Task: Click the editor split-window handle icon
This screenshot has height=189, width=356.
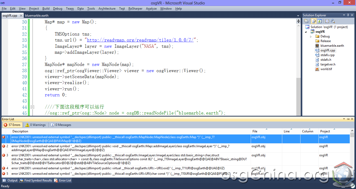Action: click(299, 21)
